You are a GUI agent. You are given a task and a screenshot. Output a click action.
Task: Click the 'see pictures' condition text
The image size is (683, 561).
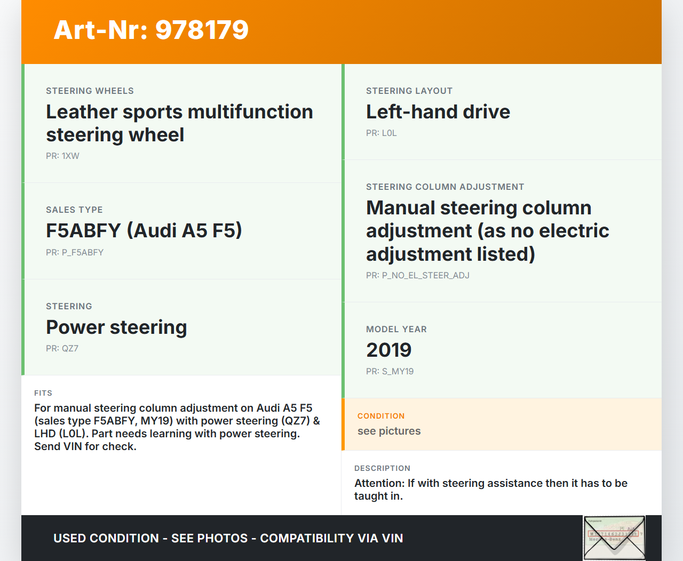coord(389,431)
